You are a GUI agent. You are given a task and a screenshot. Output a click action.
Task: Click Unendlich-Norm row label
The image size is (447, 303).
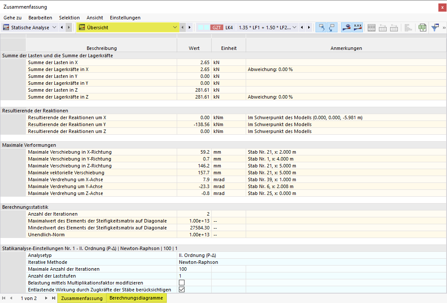(x=46, y=235)
